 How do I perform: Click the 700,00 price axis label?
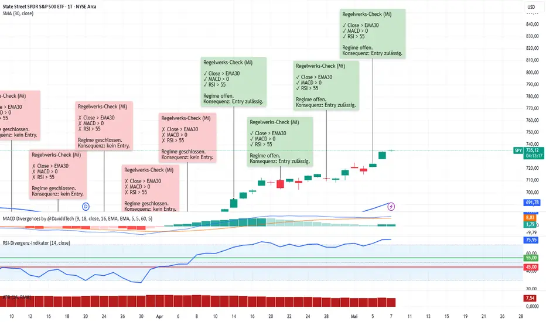click(x=532, y=192)
